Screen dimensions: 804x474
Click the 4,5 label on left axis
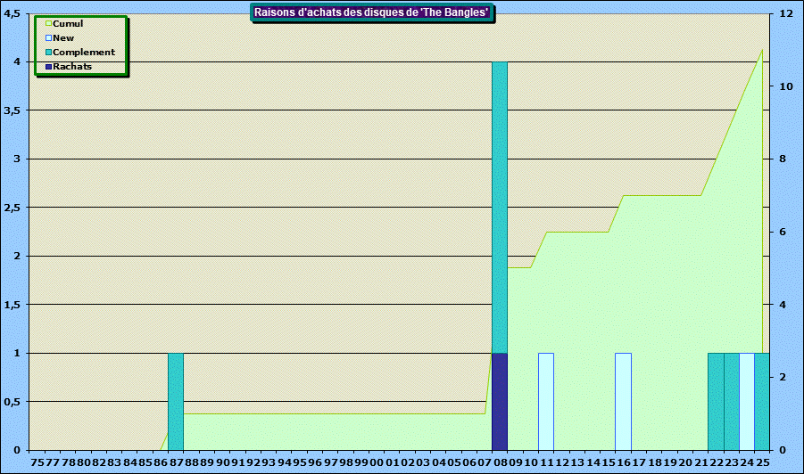(12, 13)
